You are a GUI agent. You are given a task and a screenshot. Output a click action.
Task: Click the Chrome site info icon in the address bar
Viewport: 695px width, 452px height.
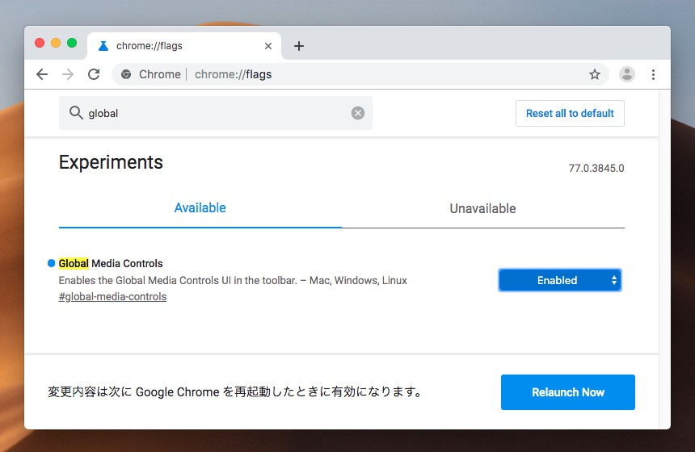(x=126, y=74)
